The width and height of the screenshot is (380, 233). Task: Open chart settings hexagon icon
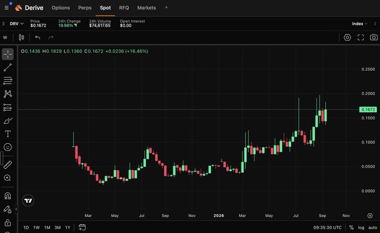347,37
